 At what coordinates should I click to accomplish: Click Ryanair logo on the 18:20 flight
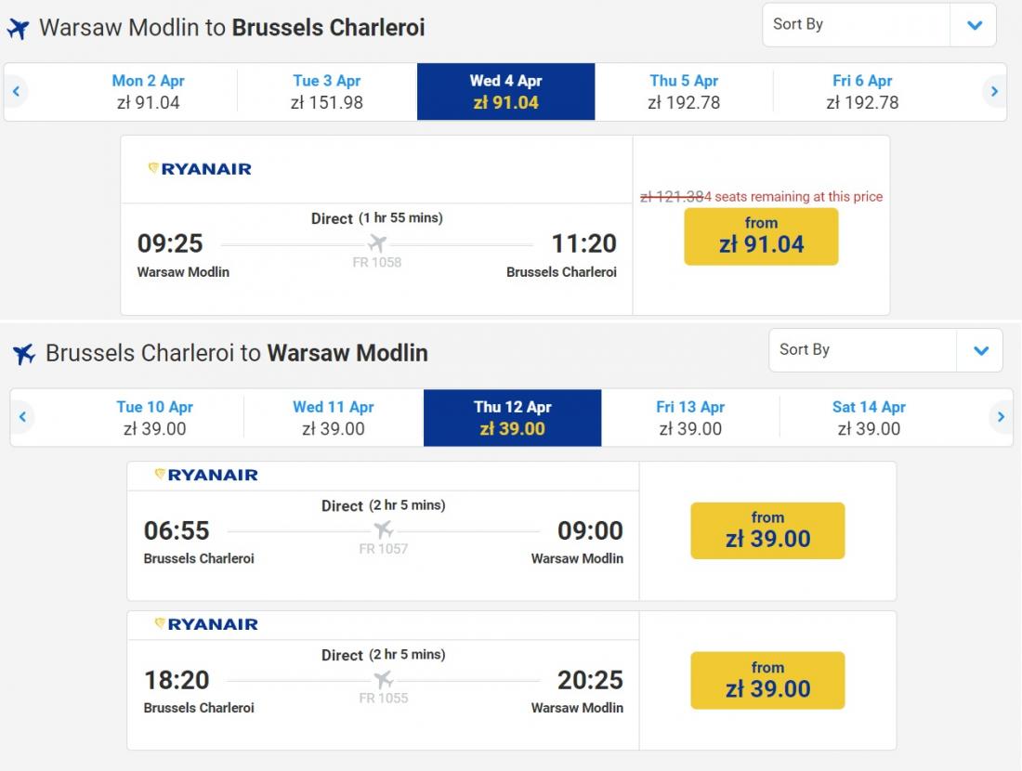(206, 624)
